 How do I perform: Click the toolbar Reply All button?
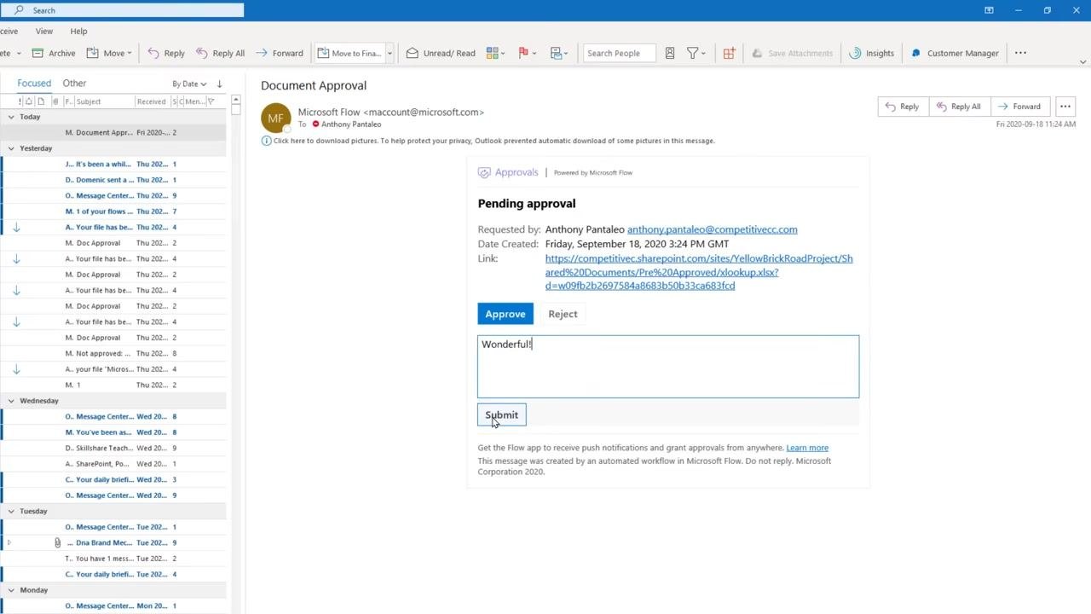(220, 53)
